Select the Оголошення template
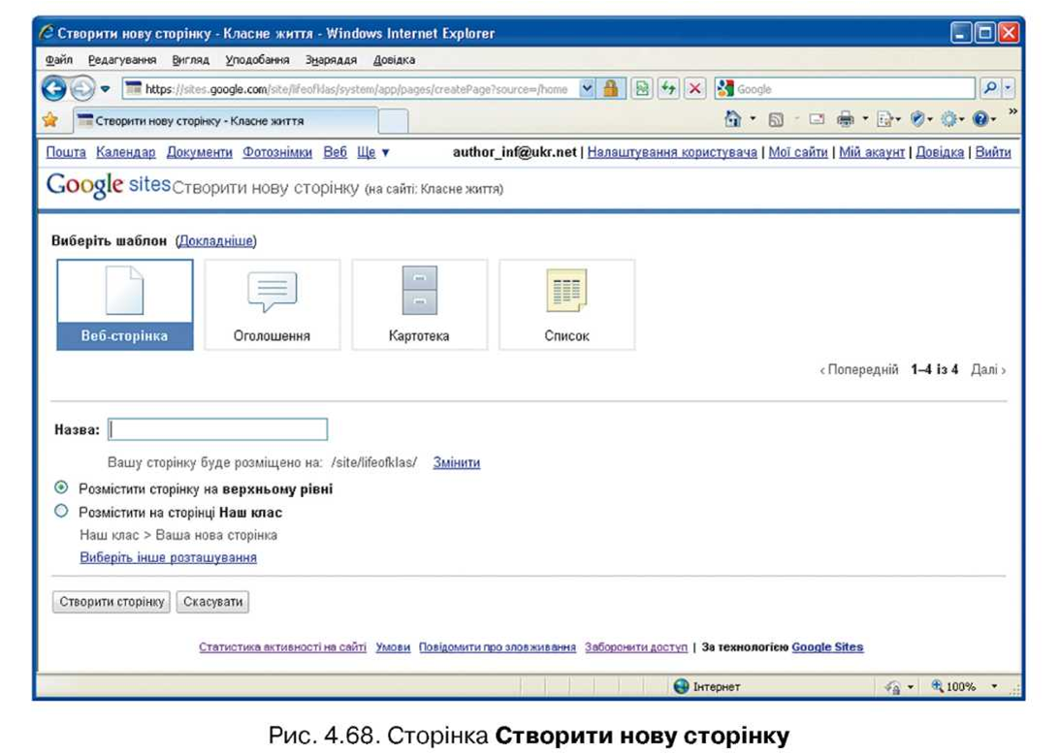This screenshot has width=1061, height=754. [x=272, y=304]
